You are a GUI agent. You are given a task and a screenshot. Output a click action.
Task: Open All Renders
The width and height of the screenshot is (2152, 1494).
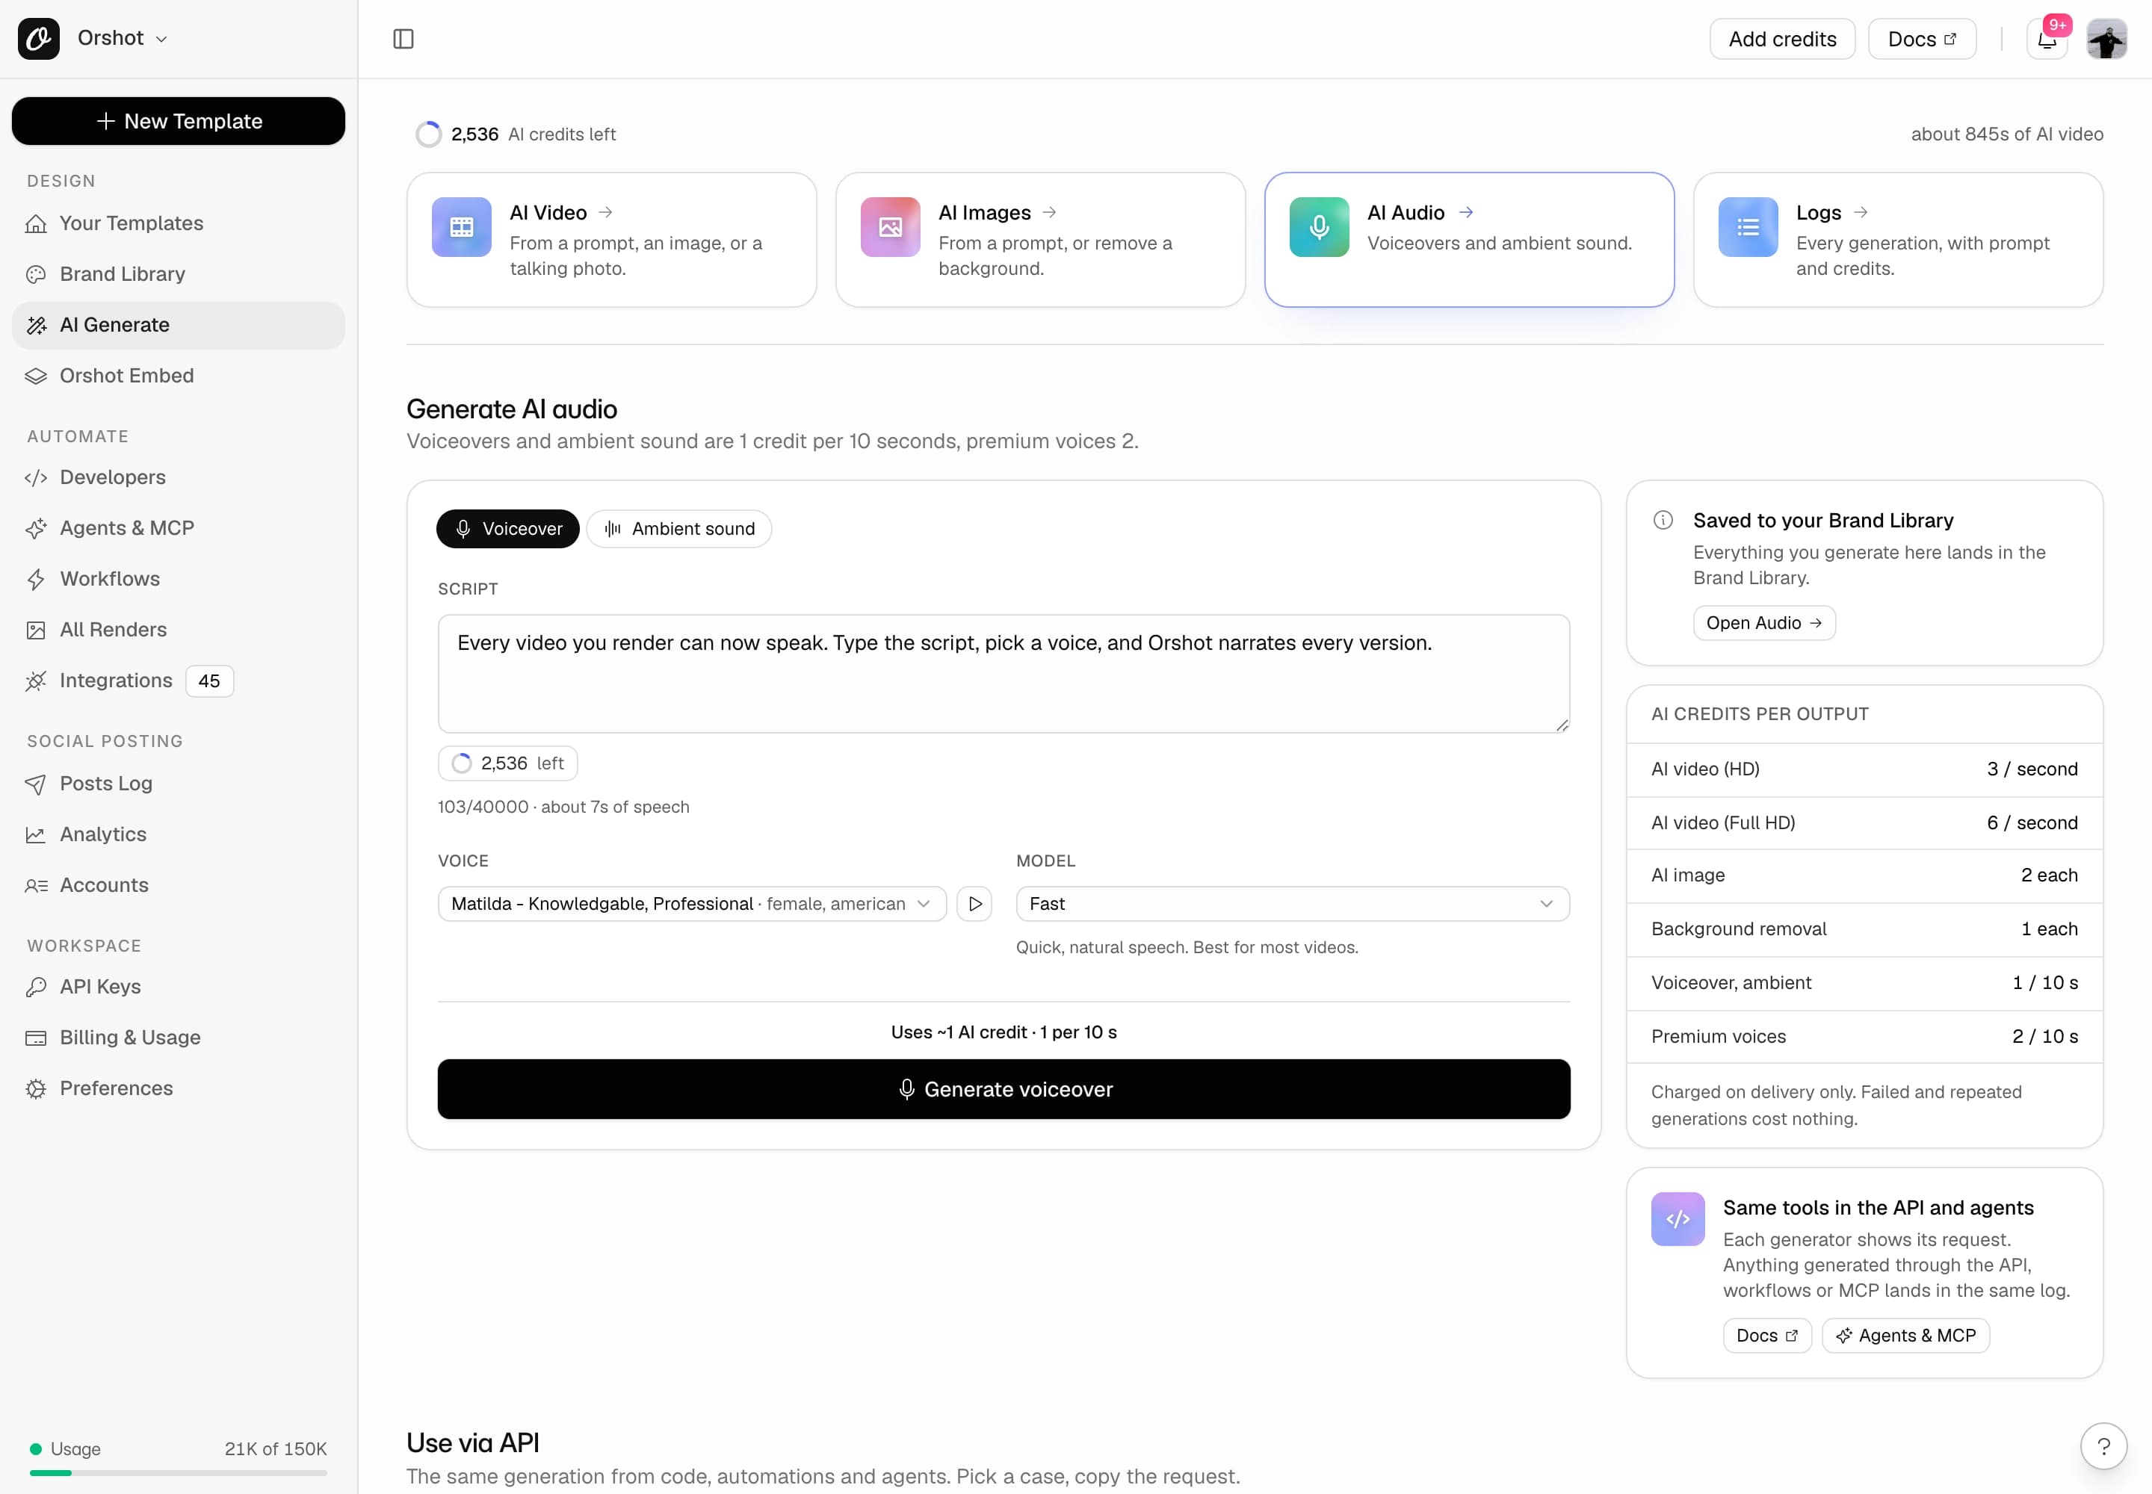click(x=178, y=630)
